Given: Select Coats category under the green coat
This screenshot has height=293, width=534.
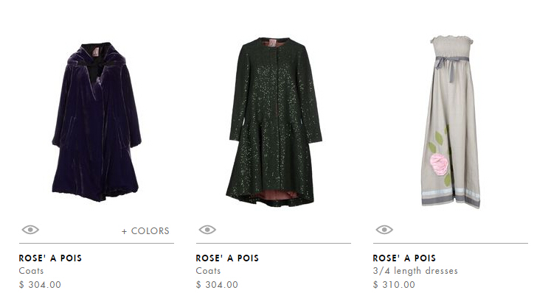Looking at the screenshot, I should coord(209,271).
